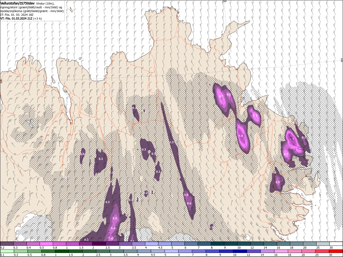Viewport: 343px width, 257px height.
Task: Click the 15W longitude label at the top edge
Action: 224,1
